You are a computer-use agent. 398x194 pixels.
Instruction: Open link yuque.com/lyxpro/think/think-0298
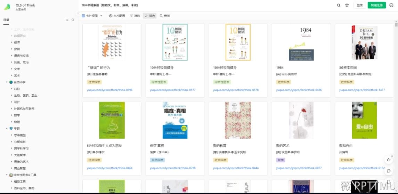point(173,168)
